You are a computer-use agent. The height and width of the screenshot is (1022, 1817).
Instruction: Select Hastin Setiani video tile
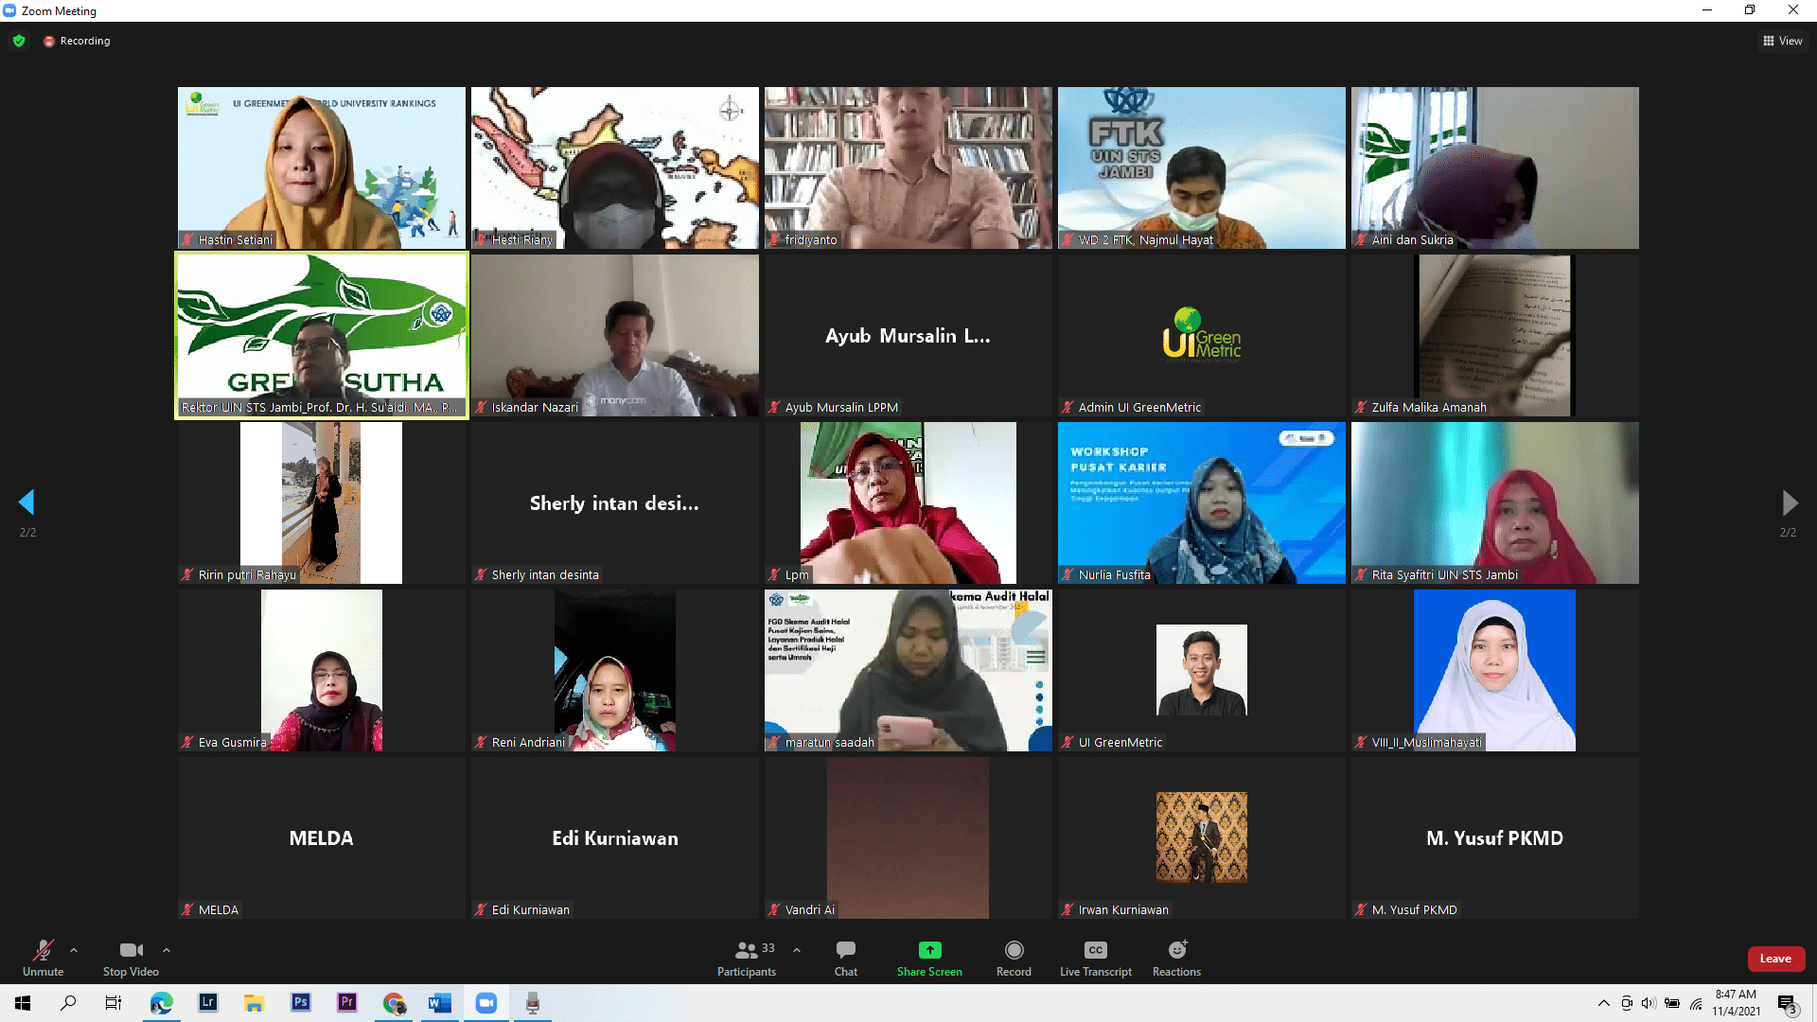coord(322,168)
